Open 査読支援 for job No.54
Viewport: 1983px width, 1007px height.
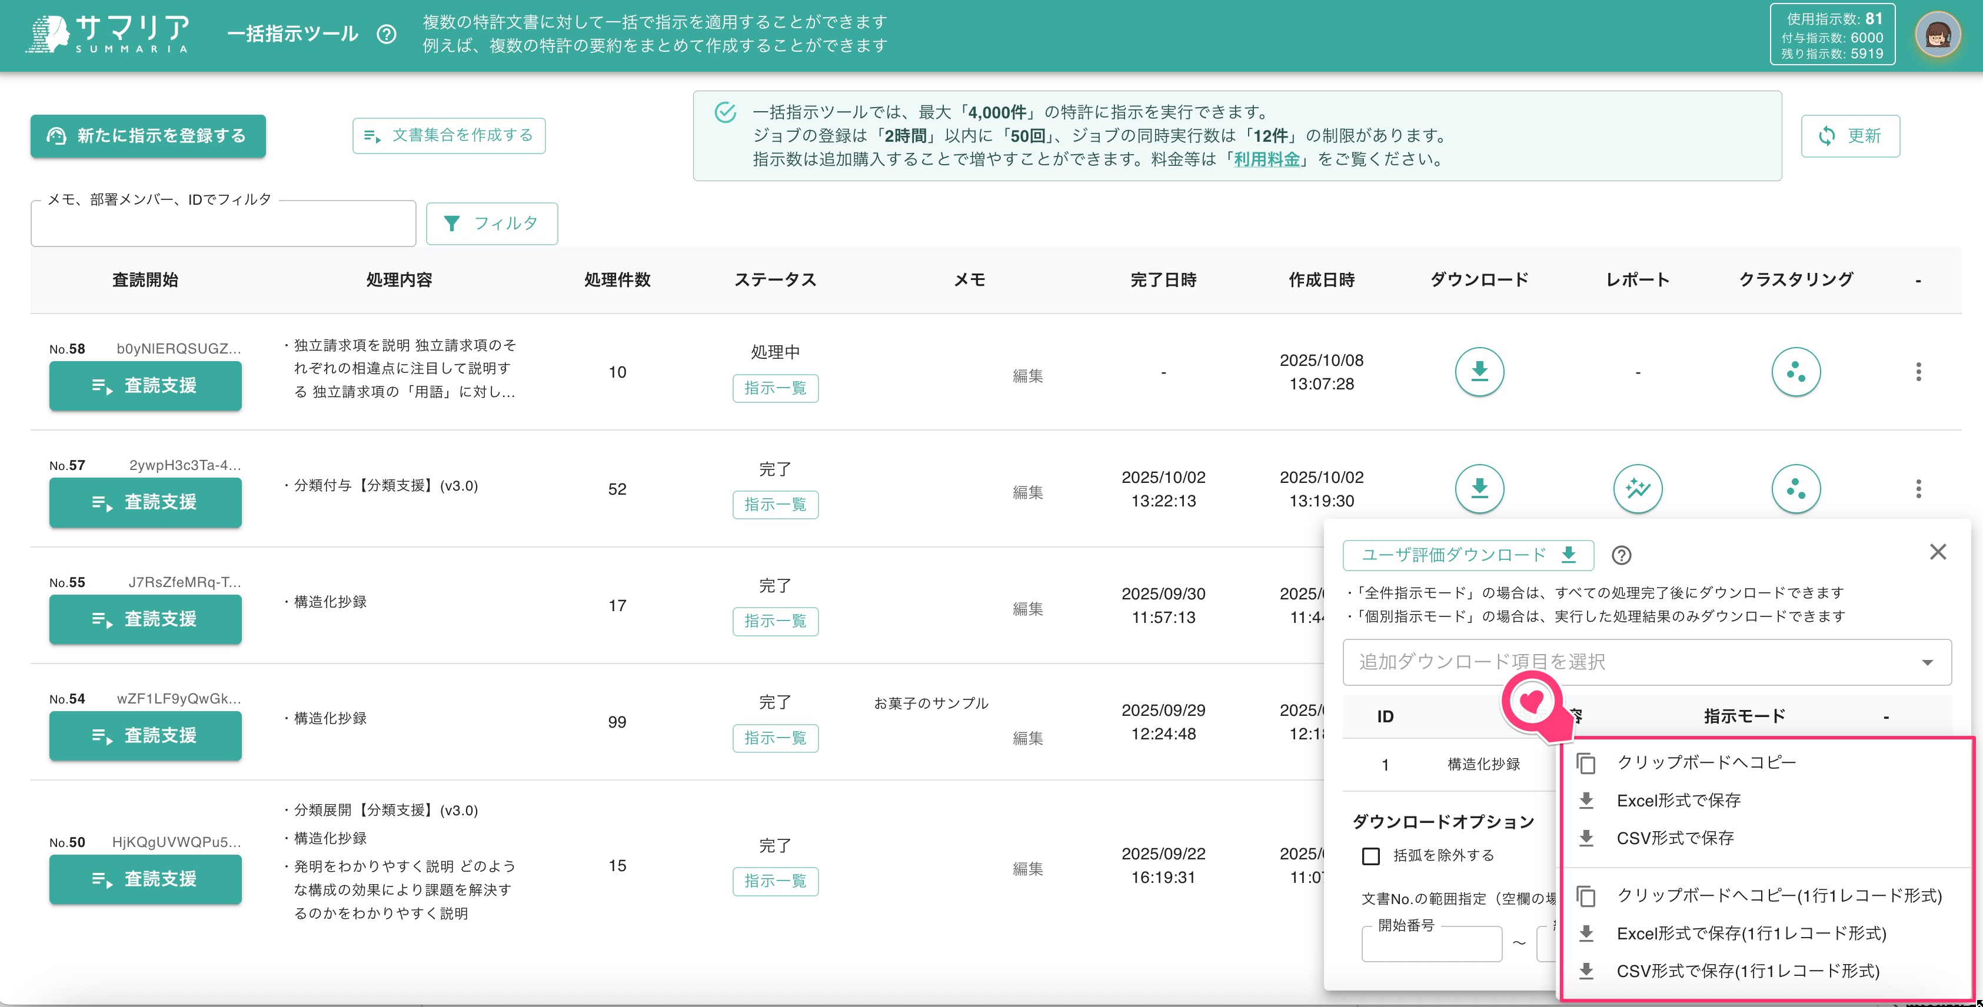(x=145, y=735)
